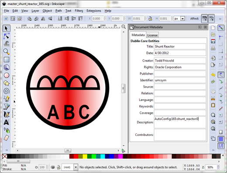Expand the (root) layer dropdown
227x173 pixels.
(x=76, y=167)
